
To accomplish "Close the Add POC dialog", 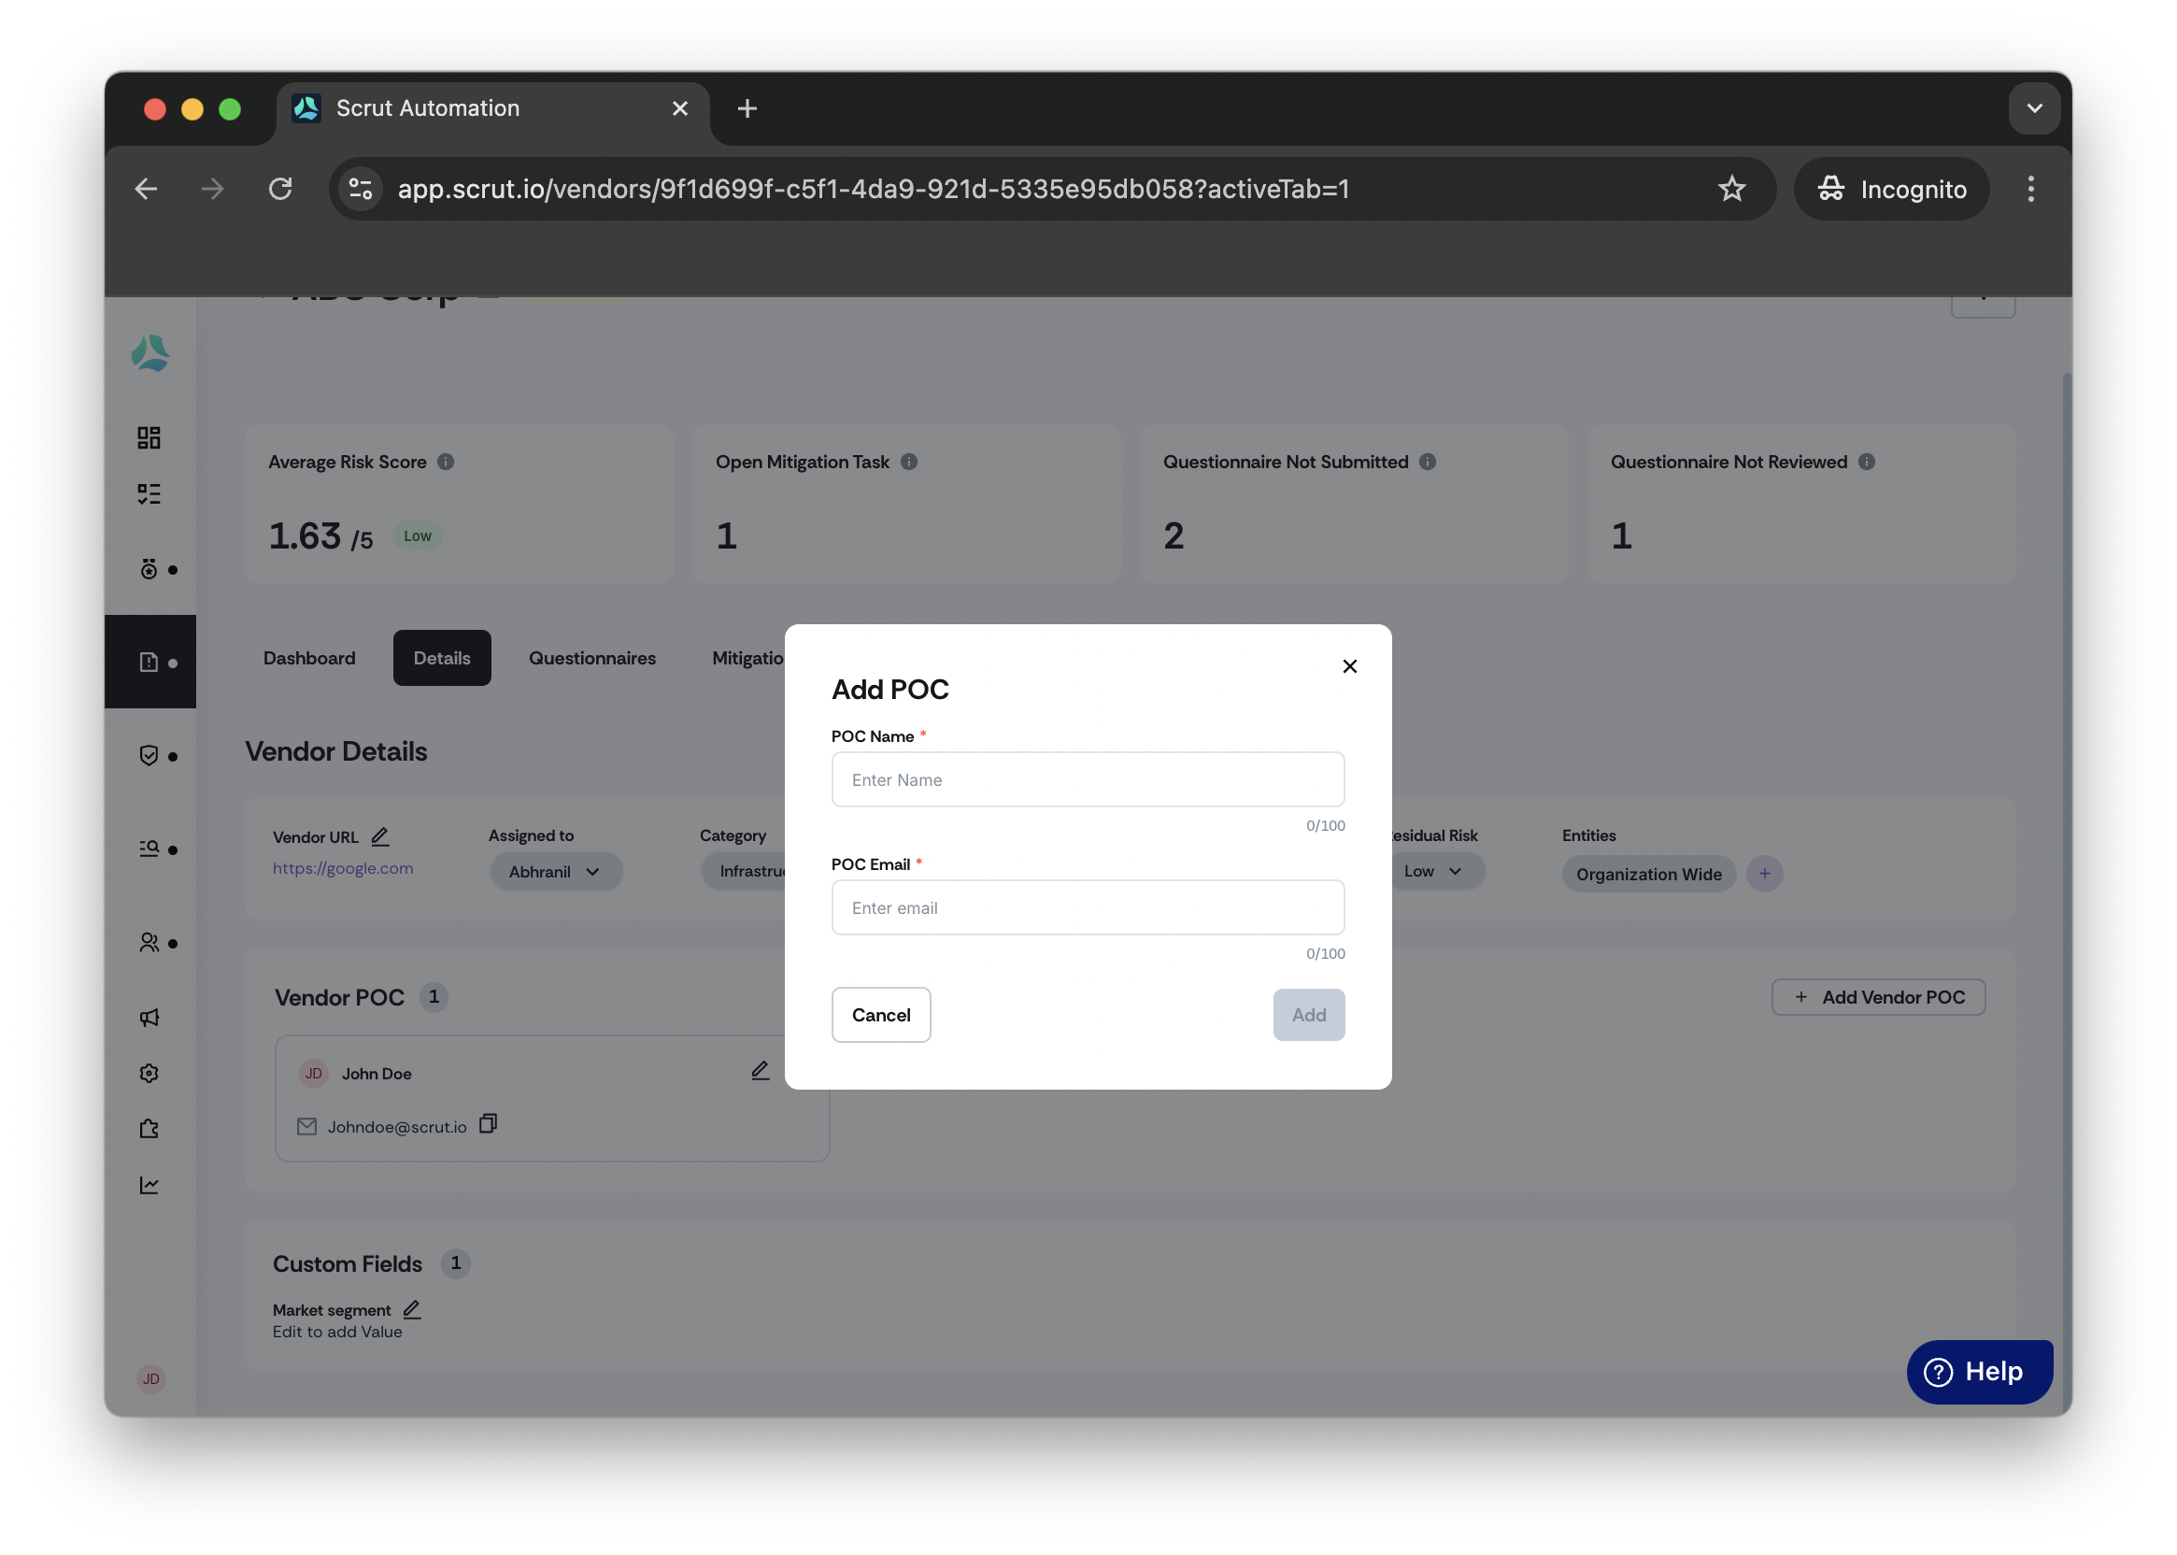I will (x=1350, y=666).
